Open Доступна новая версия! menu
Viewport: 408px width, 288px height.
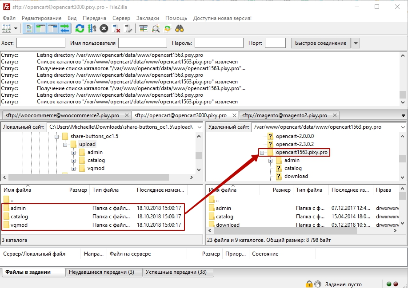[x=222, y=18]
